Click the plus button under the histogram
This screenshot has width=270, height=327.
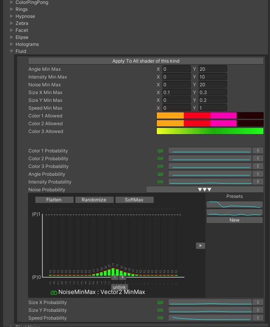coord(123,277)
